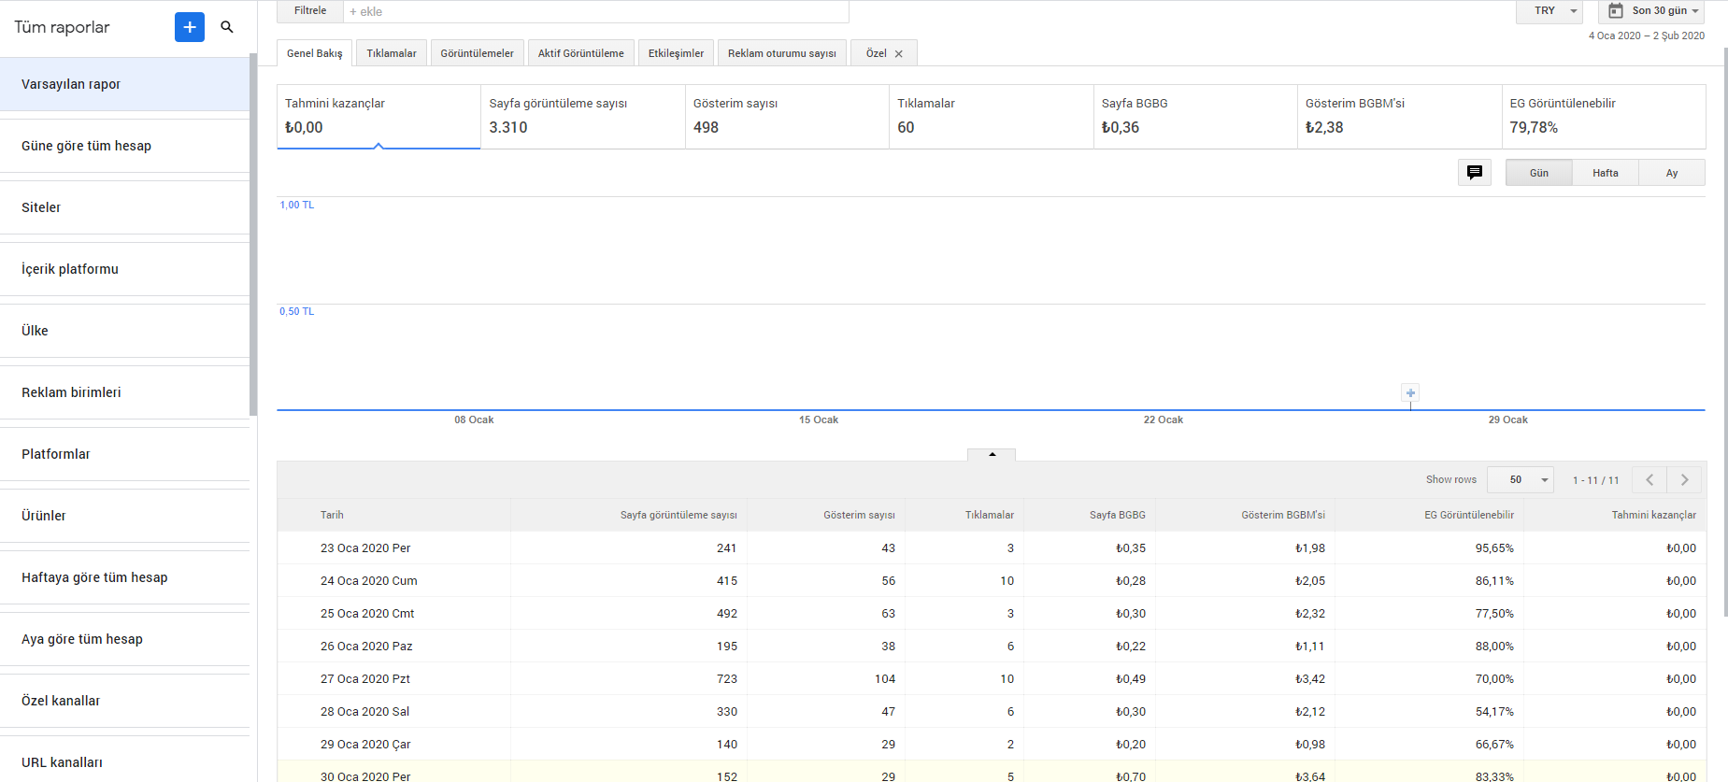Click the main page vertical scrollbar
The height and width of the screenshot is (782, 1728).
[x=1724, y=332]
